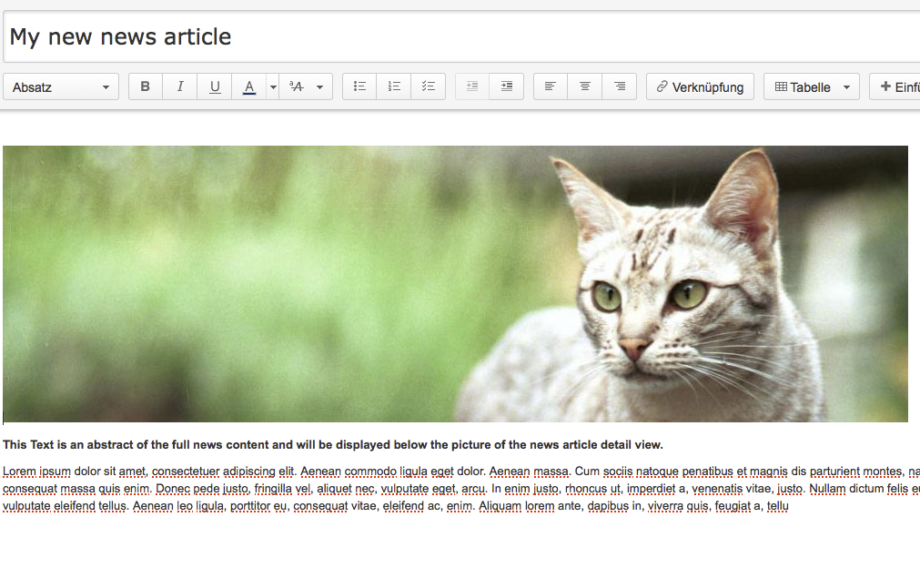920x578 pixels.
Task: Select the cat image in the article
Action: pyautogui.click(x=455, y=283)
